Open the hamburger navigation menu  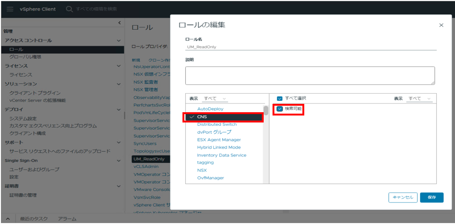(10, 9)
